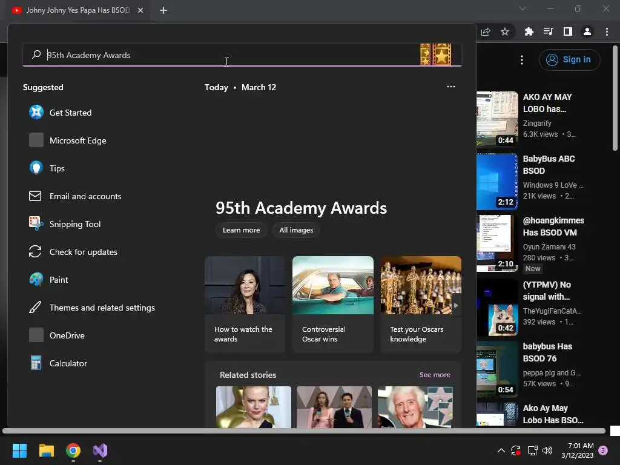Screen dimensions: 620x465
Task: Open Controversial Oscar wins card
Action: pos(333,304)
